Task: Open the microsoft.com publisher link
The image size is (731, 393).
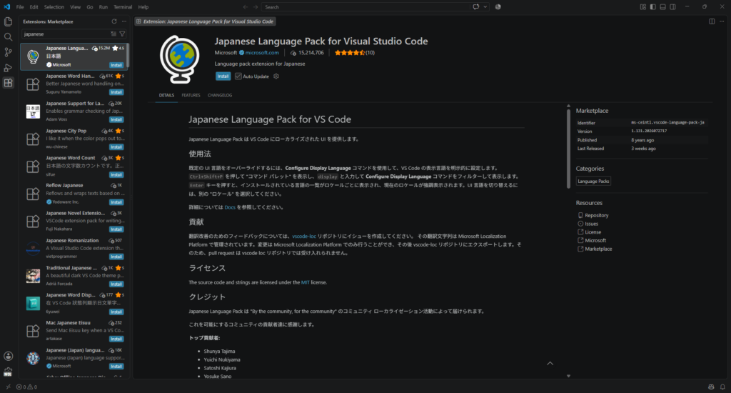Action: pos(262,53)
